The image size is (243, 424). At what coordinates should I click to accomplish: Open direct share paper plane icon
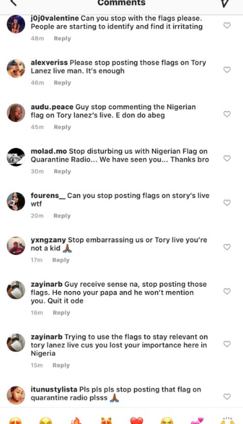coord(225,3)
